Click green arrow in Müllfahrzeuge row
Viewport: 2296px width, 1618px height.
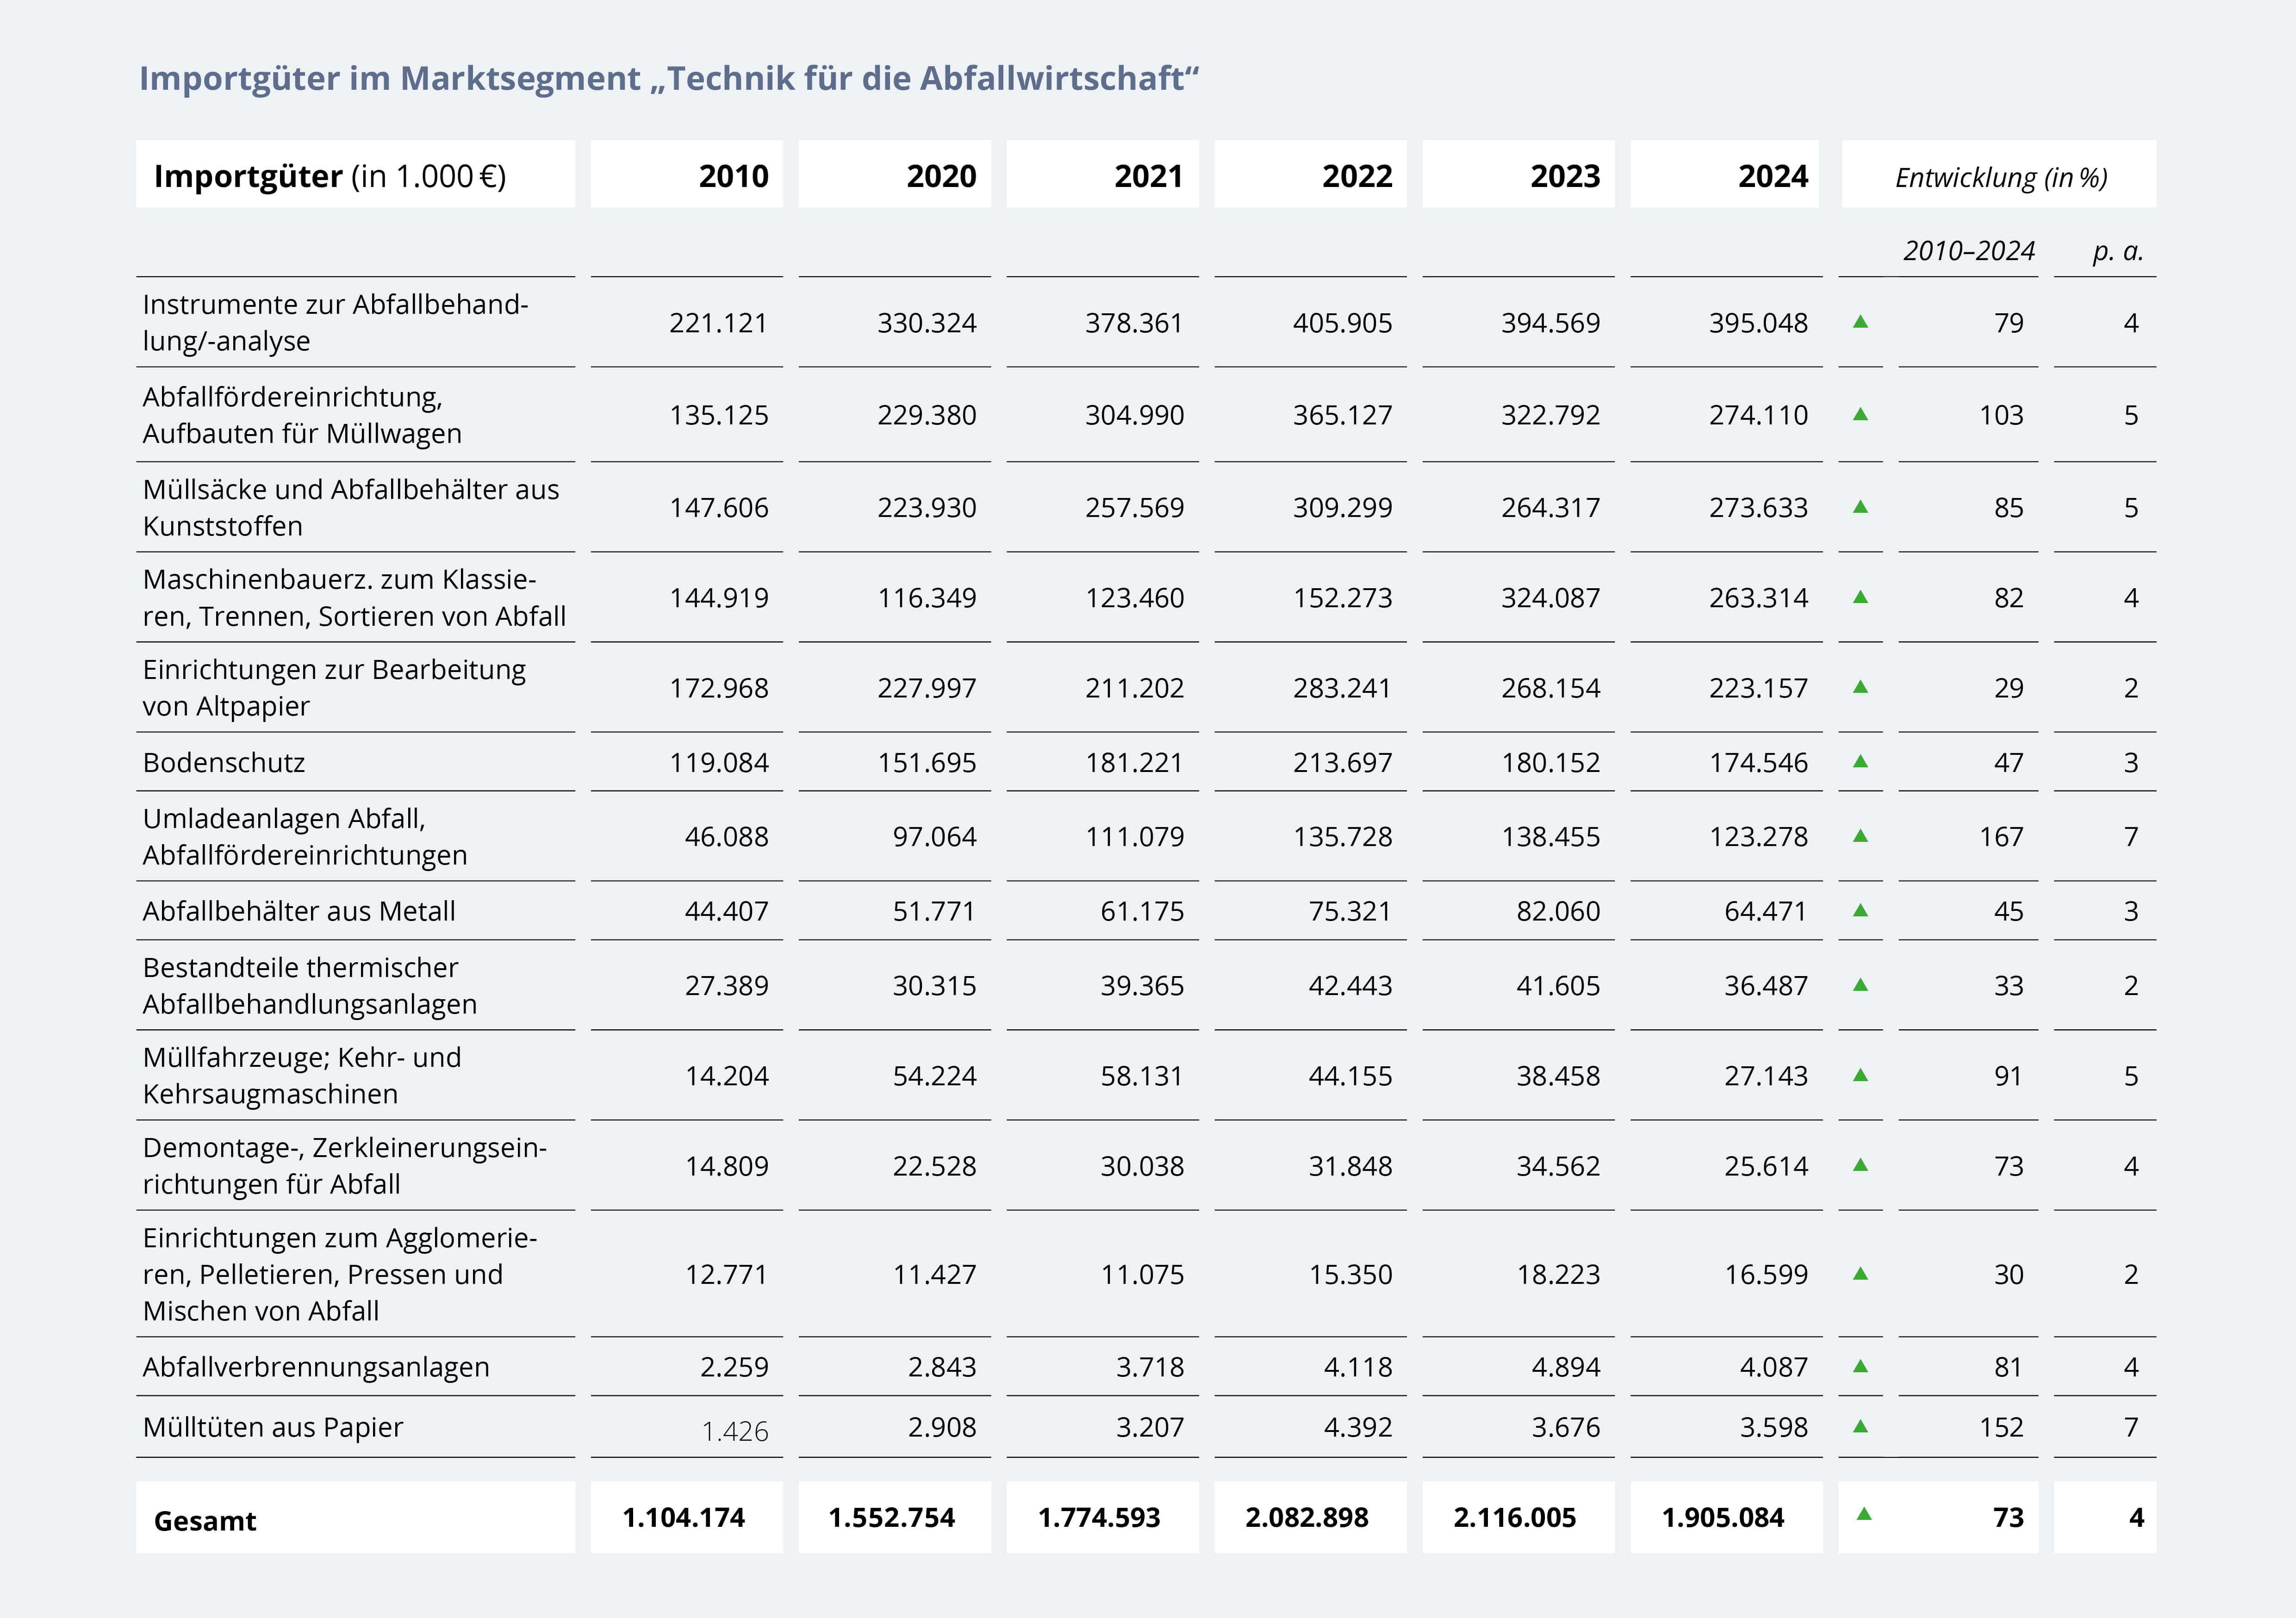(1860, 1076)
